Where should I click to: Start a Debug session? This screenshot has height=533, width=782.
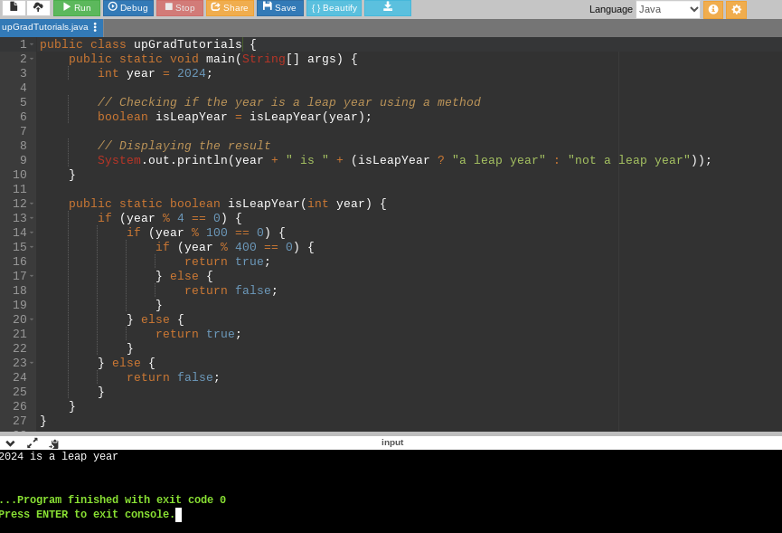pos(127,8)
